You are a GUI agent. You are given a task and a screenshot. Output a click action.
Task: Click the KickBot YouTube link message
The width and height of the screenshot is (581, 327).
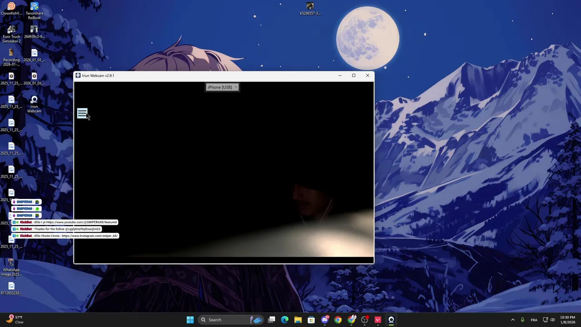(x=65, y=222)
